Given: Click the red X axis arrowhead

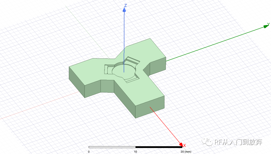Looking at the screenshot, I should [x=181, y=144].
